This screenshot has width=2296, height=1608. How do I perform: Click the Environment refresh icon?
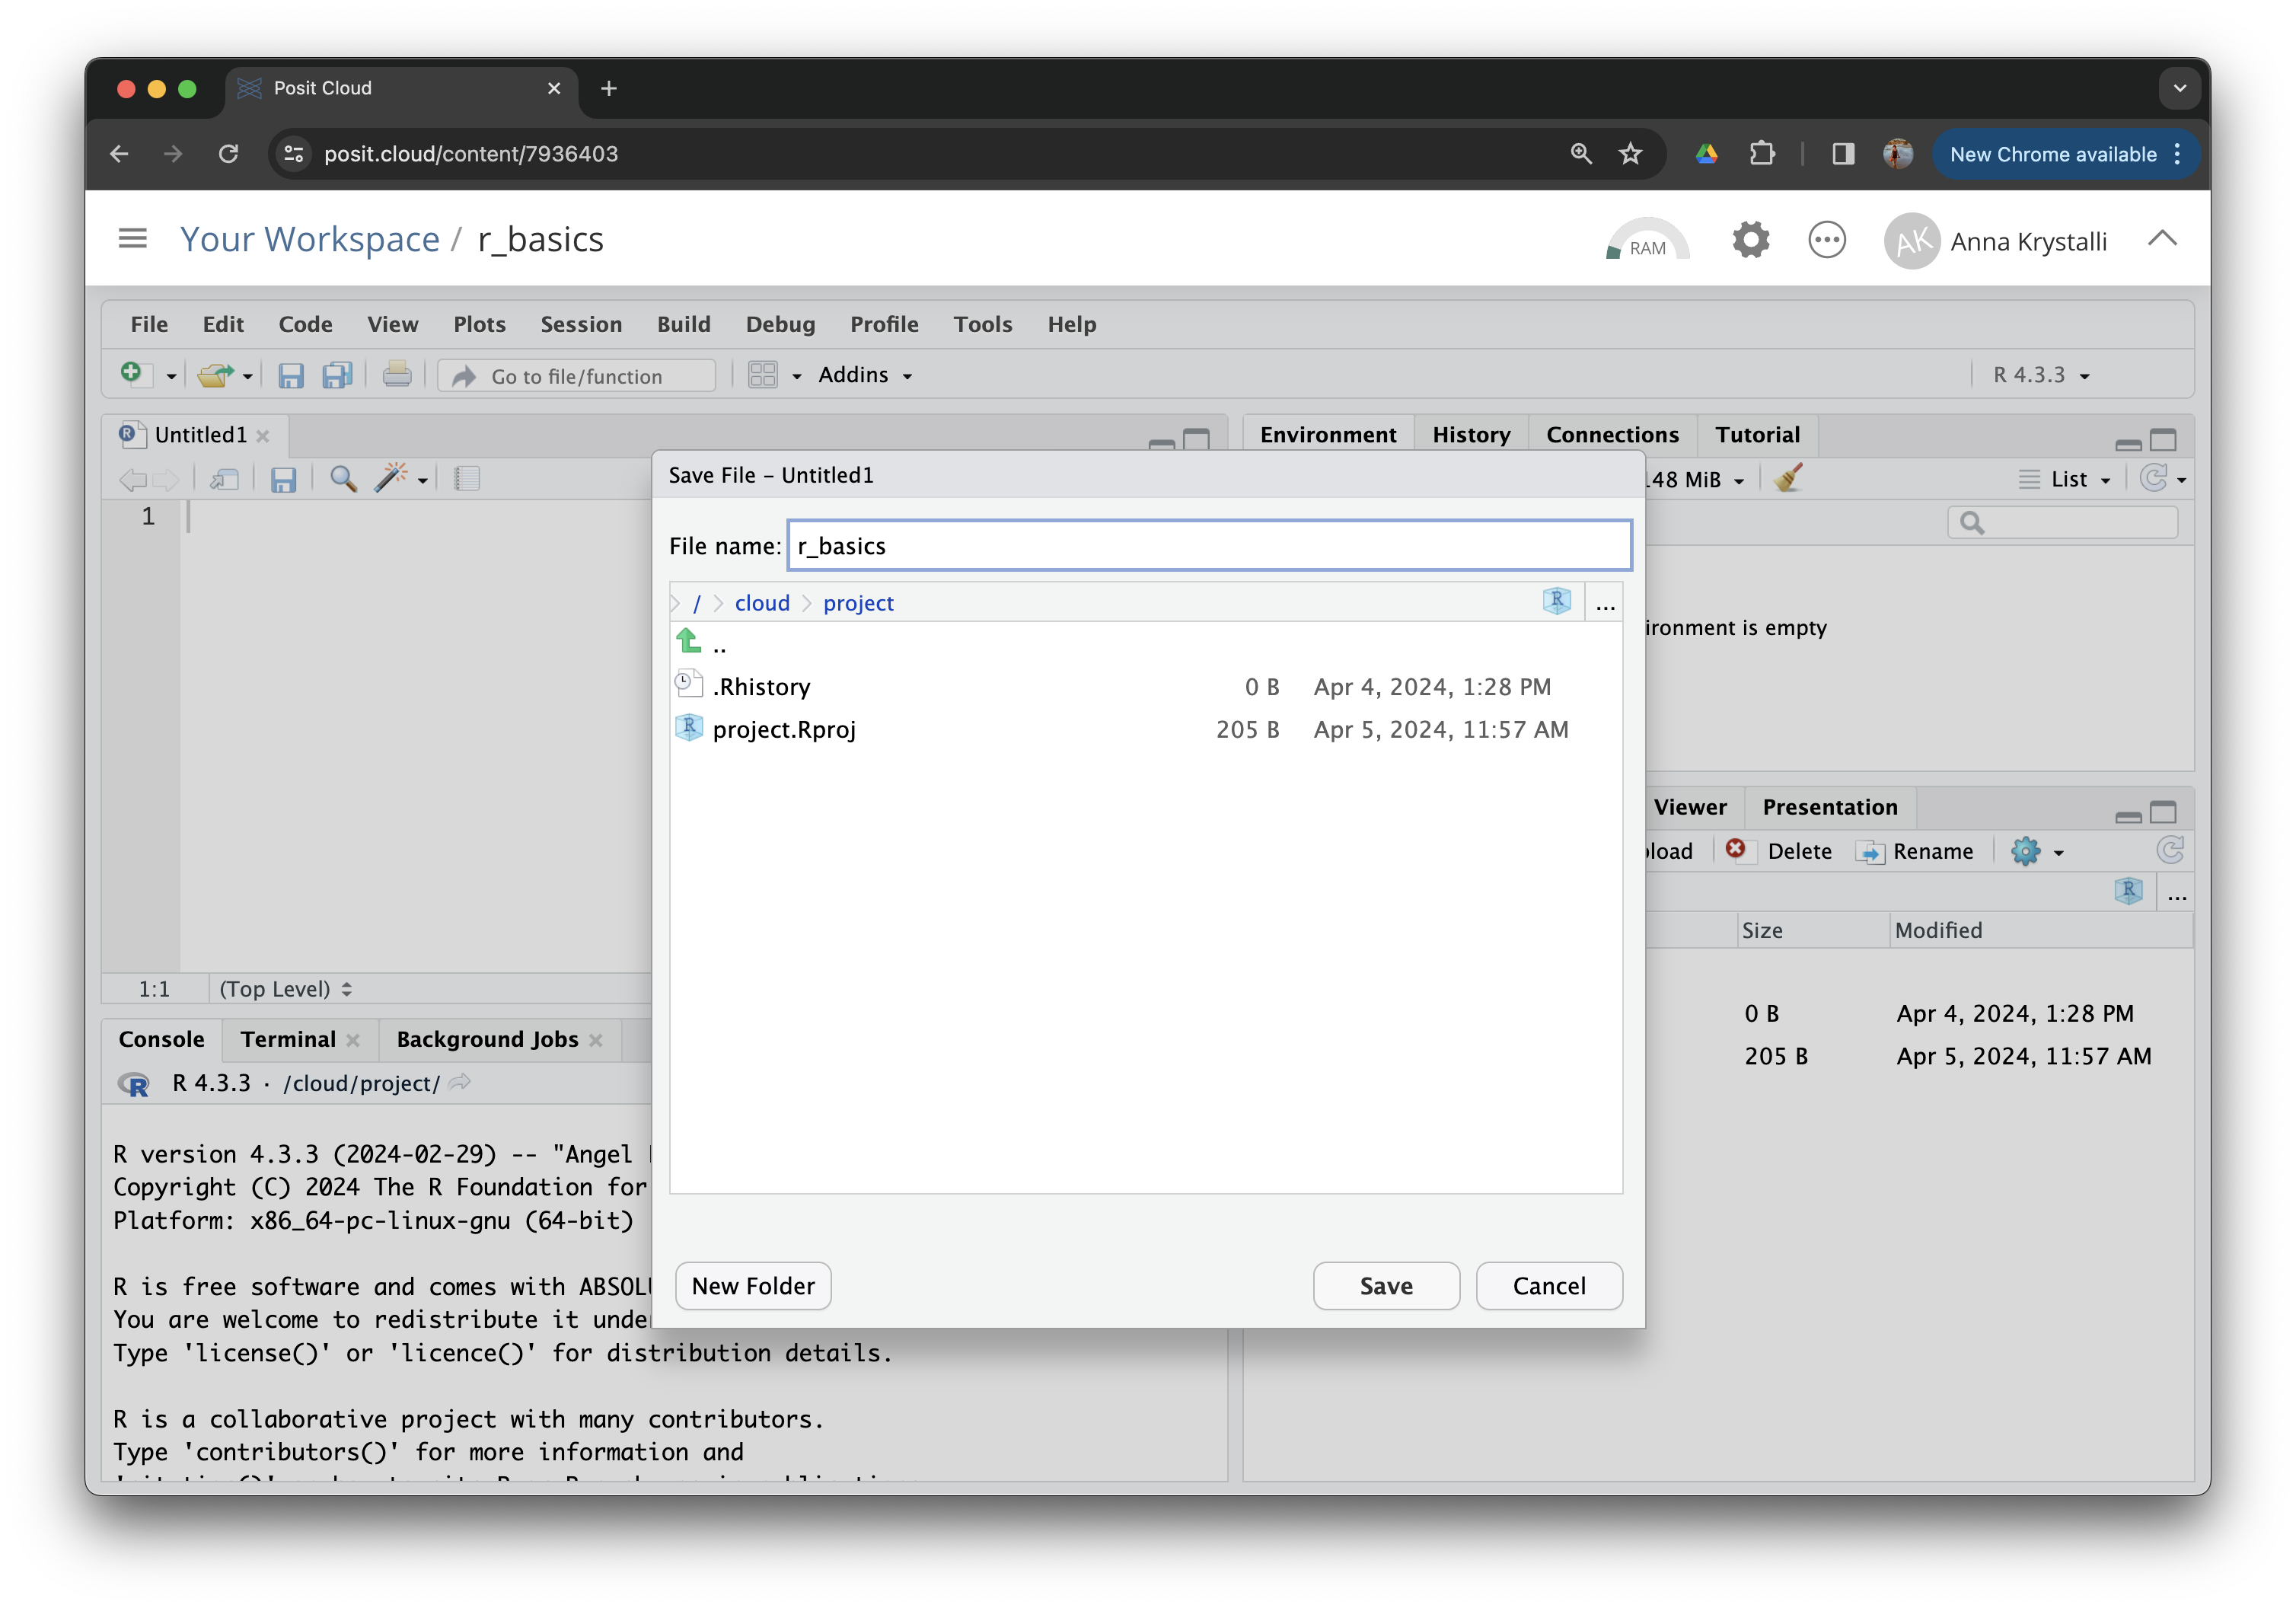[2154, 479]
